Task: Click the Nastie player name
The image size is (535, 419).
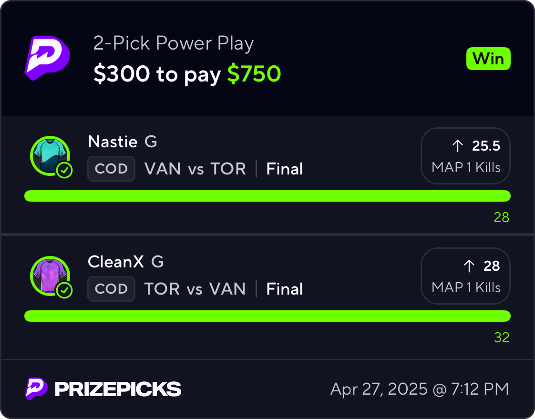Action: coord(113,142)
